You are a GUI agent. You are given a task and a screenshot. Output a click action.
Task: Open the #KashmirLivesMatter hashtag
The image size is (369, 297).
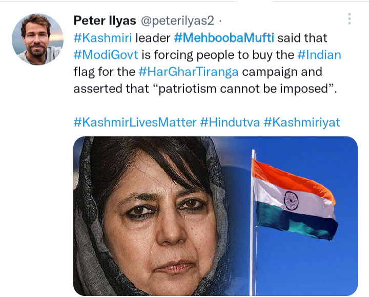135,122
